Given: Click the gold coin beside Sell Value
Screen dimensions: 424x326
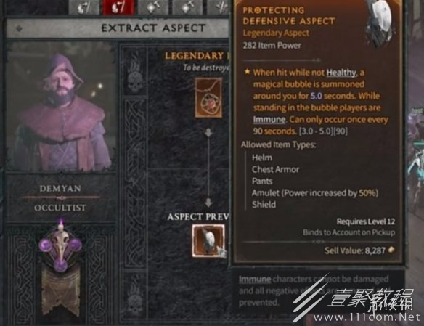Looking at the screenshot, I should point(391,250).
